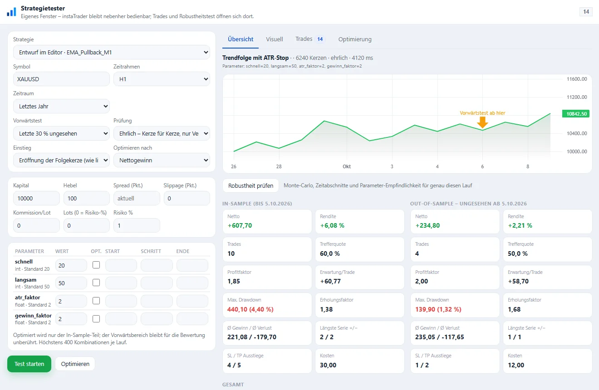Click the Slippage input field
The height and width of the screenshot is (390, 599).
pos(187,198)
